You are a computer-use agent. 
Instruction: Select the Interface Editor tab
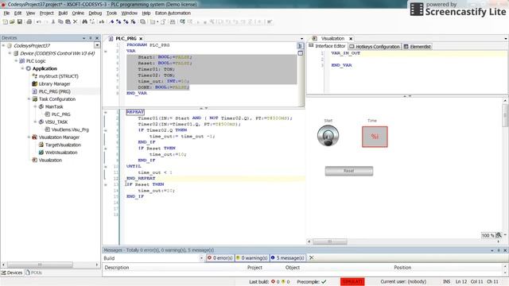tap(328, 46)
